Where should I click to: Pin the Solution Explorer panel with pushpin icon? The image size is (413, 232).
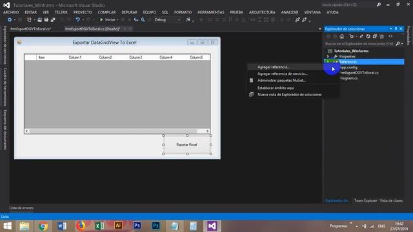tap(396, 28)
